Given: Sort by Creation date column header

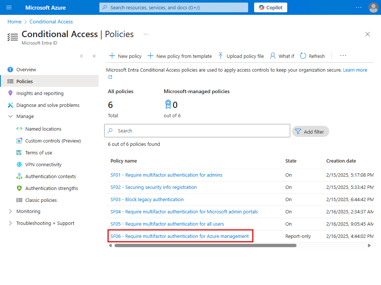Looking at the screenshot, I should (341, 161).
